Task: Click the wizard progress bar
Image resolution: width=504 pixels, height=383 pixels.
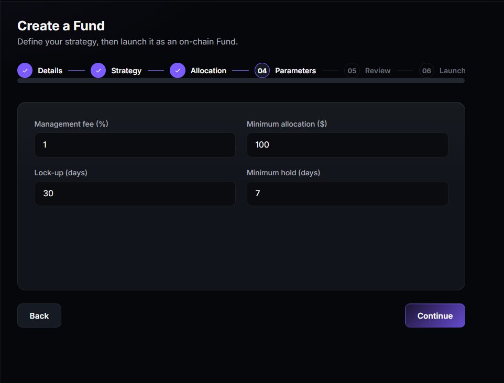Action: (241, 81)
